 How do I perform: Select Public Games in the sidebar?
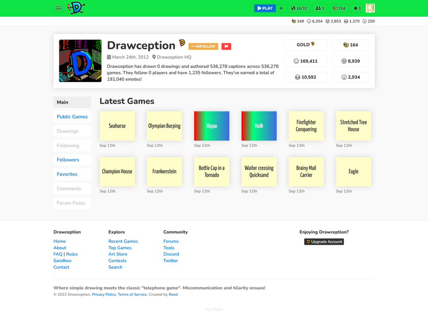72,116
